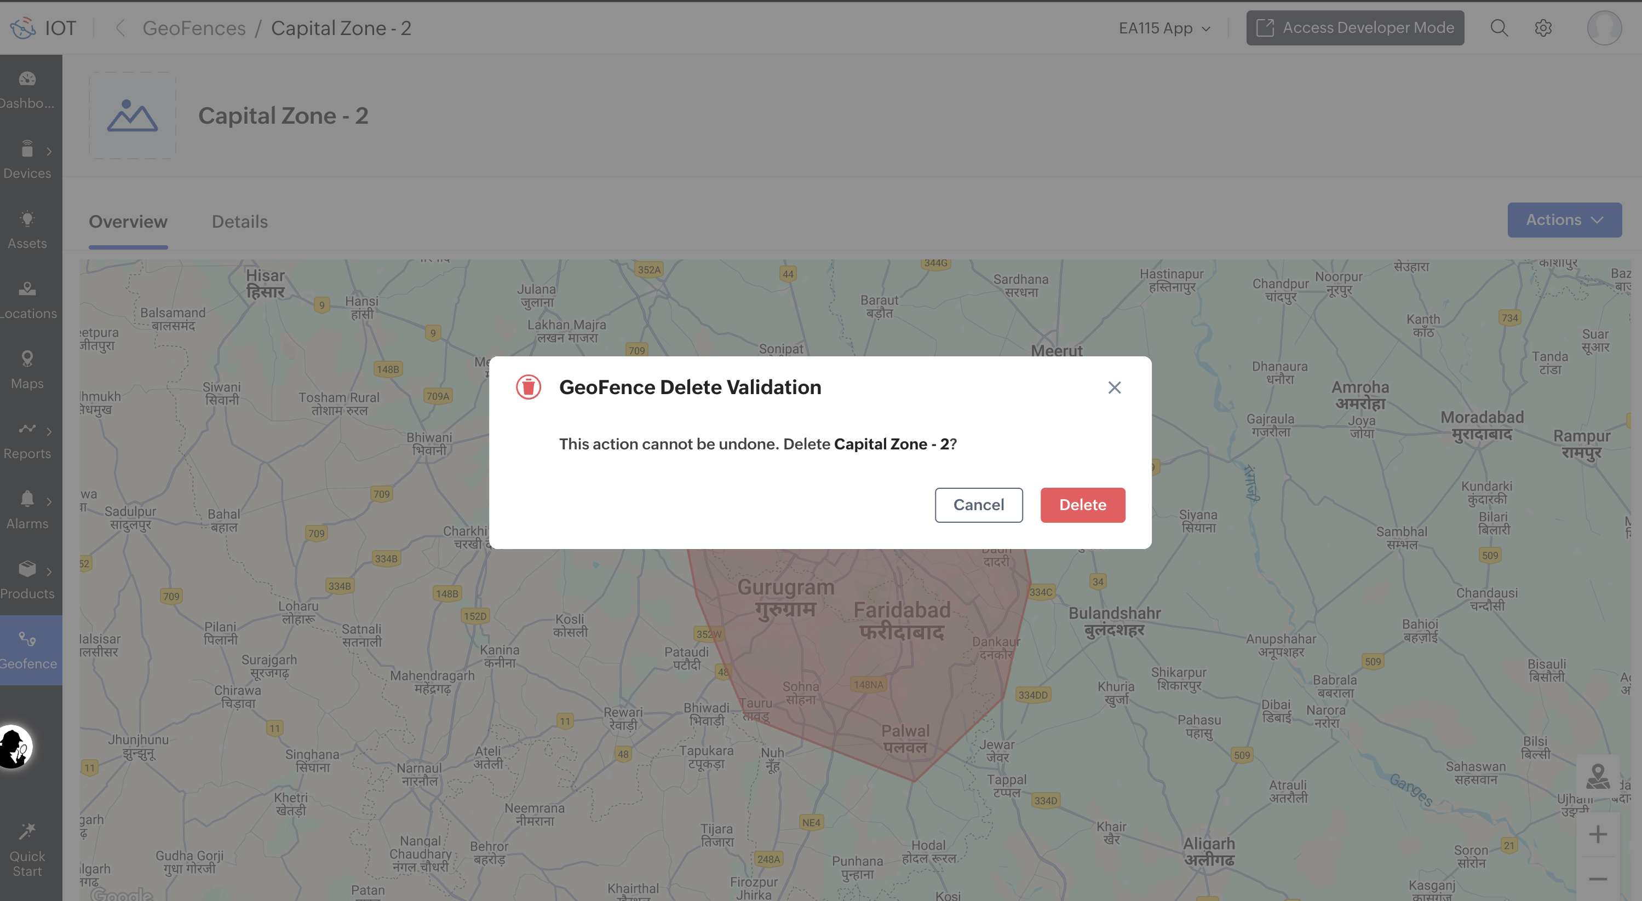
Task: Switch to the Details tab
Action: click(x=240, y=222)
